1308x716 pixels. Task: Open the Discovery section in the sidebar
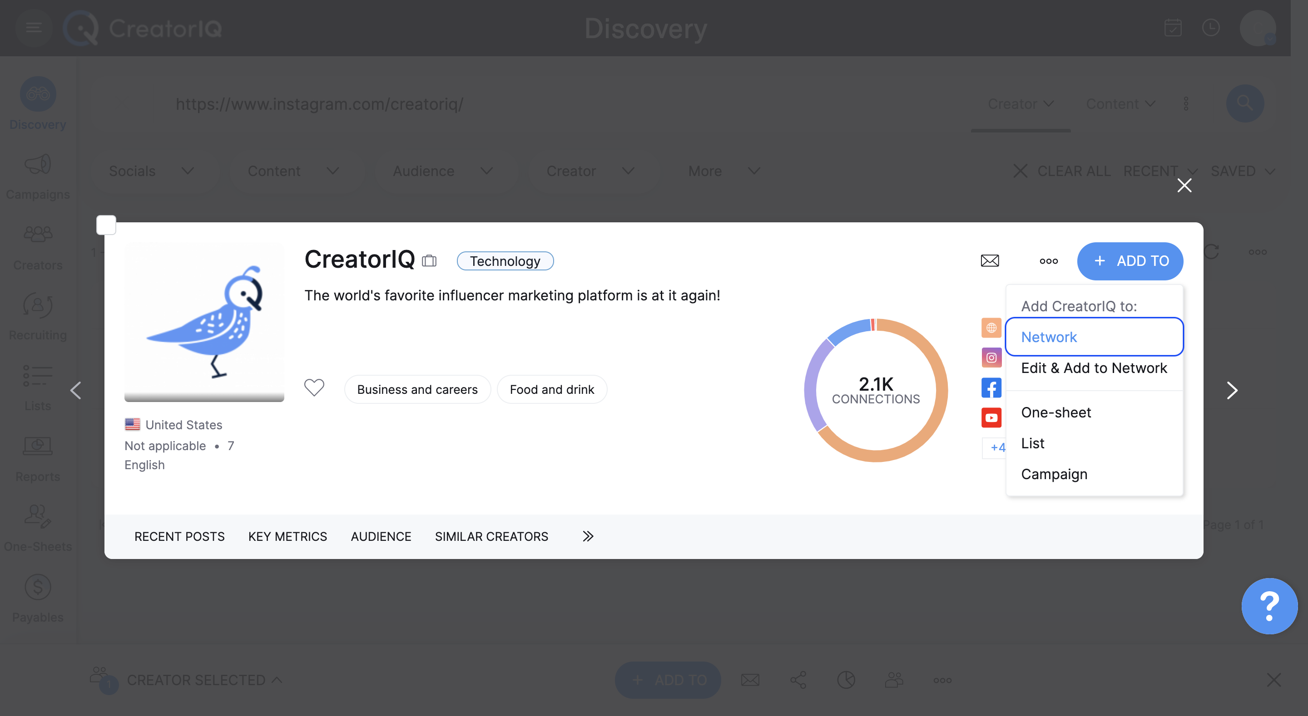coord(38,103)
